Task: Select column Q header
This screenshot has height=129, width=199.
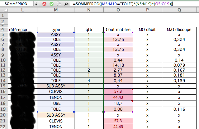Action: 179,10
